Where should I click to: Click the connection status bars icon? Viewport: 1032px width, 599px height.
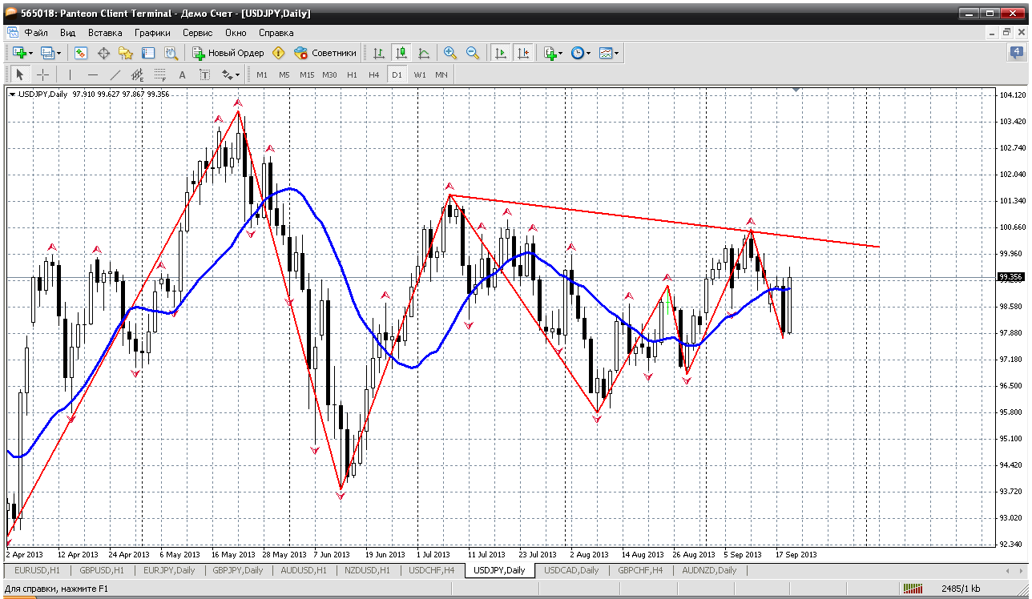tap(913, 589)
